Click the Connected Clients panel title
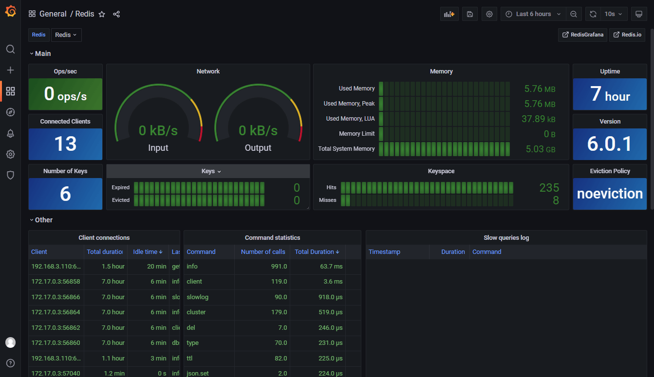Viewport: 654px width, 377px height. pyautogui.click(x=65, y=122)
